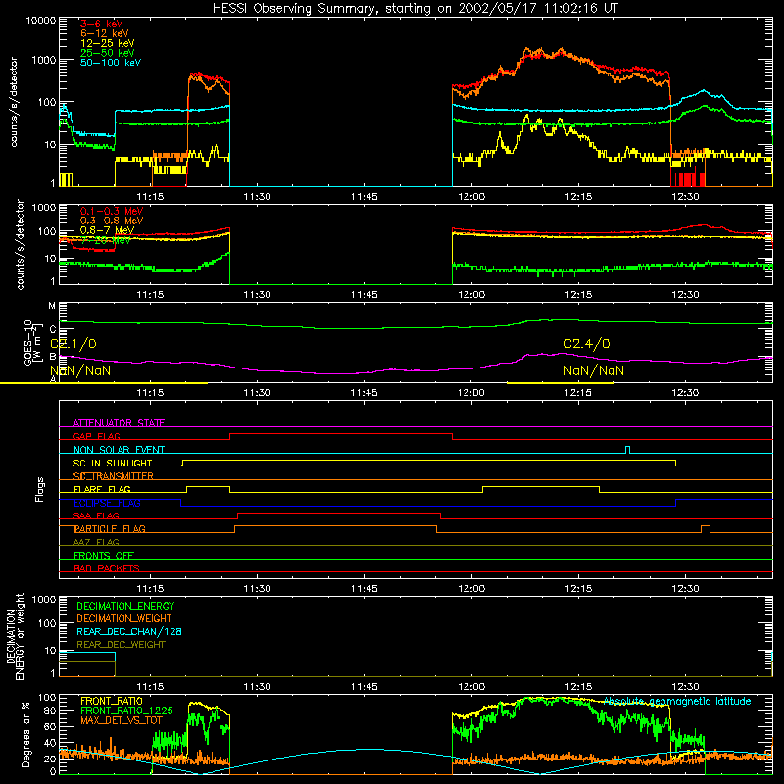The width and height of the screenshot is (784, 784).
Task: Click the 0.8-7 MeV legend label
Action: coord(107,230)
